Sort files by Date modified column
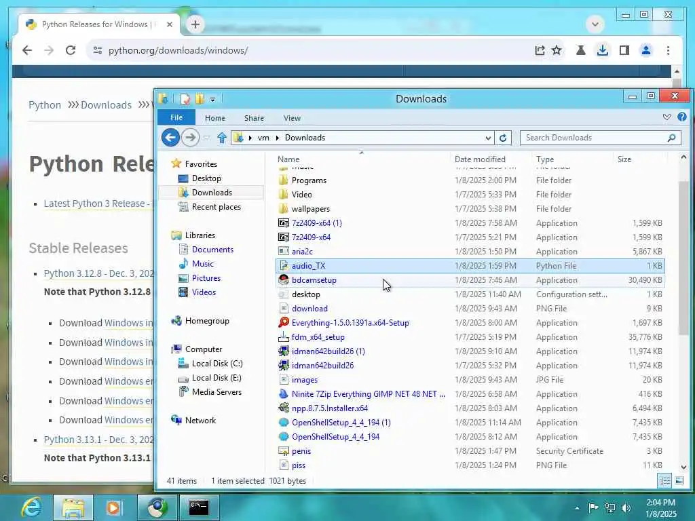The image size is (695, 521). point(480,159)
